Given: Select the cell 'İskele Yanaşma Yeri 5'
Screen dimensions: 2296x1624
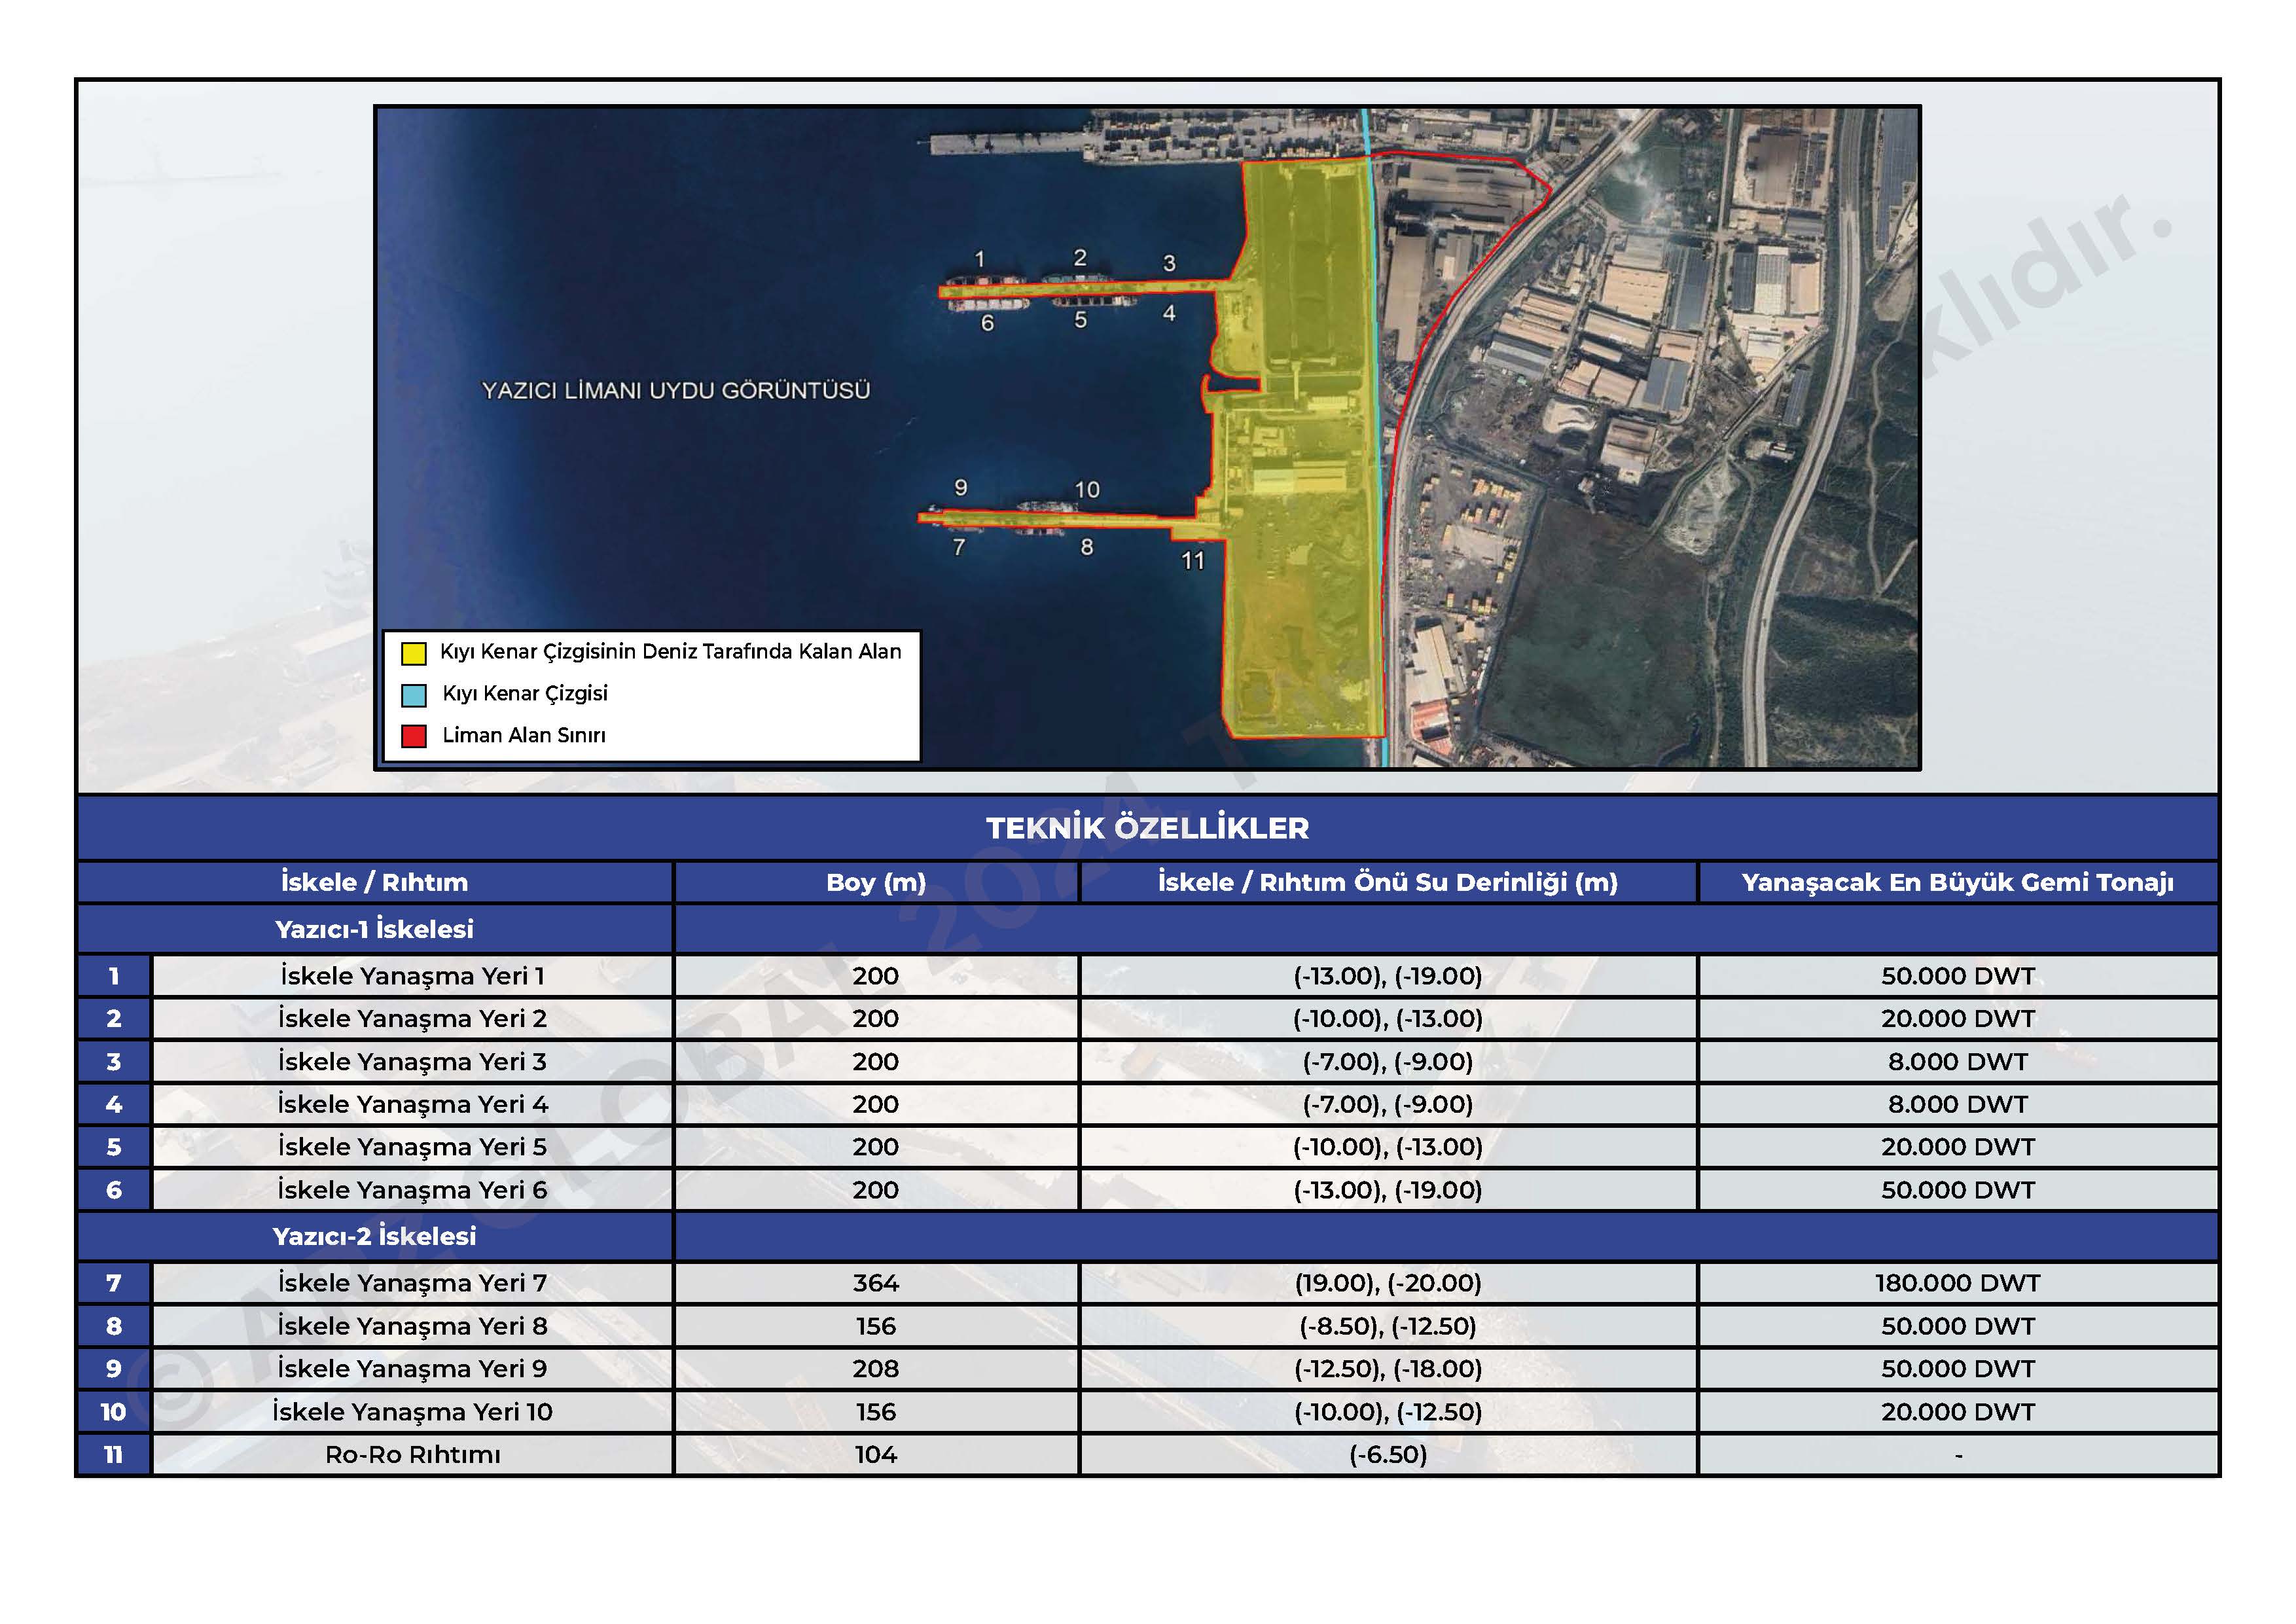Looking at the screenshot, I should pyautogui.click(x=413, y=1147).
